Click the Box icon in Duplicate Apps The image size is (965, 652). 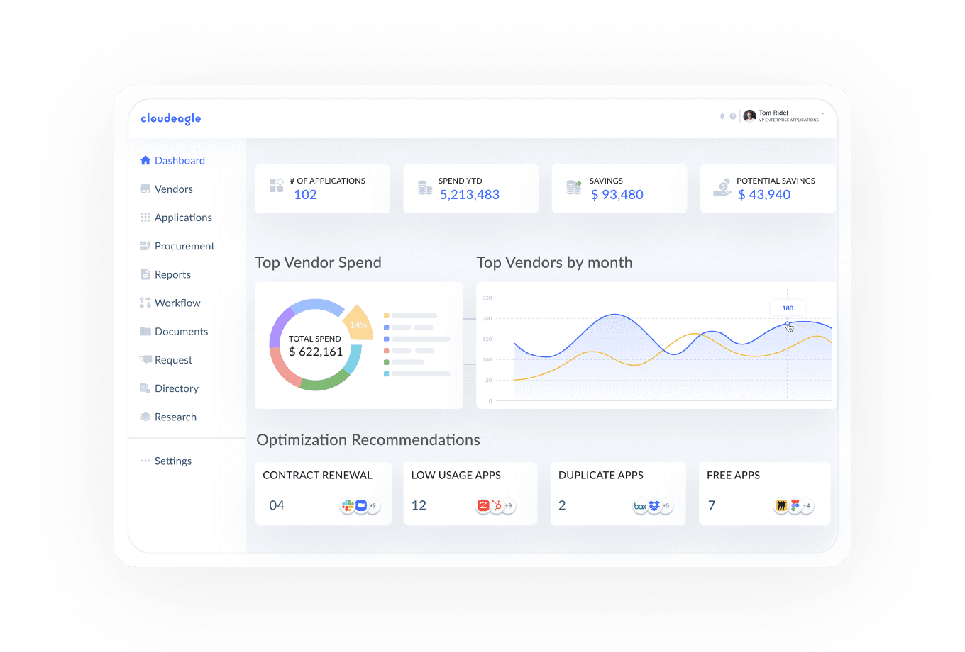(x=640, y=506)
